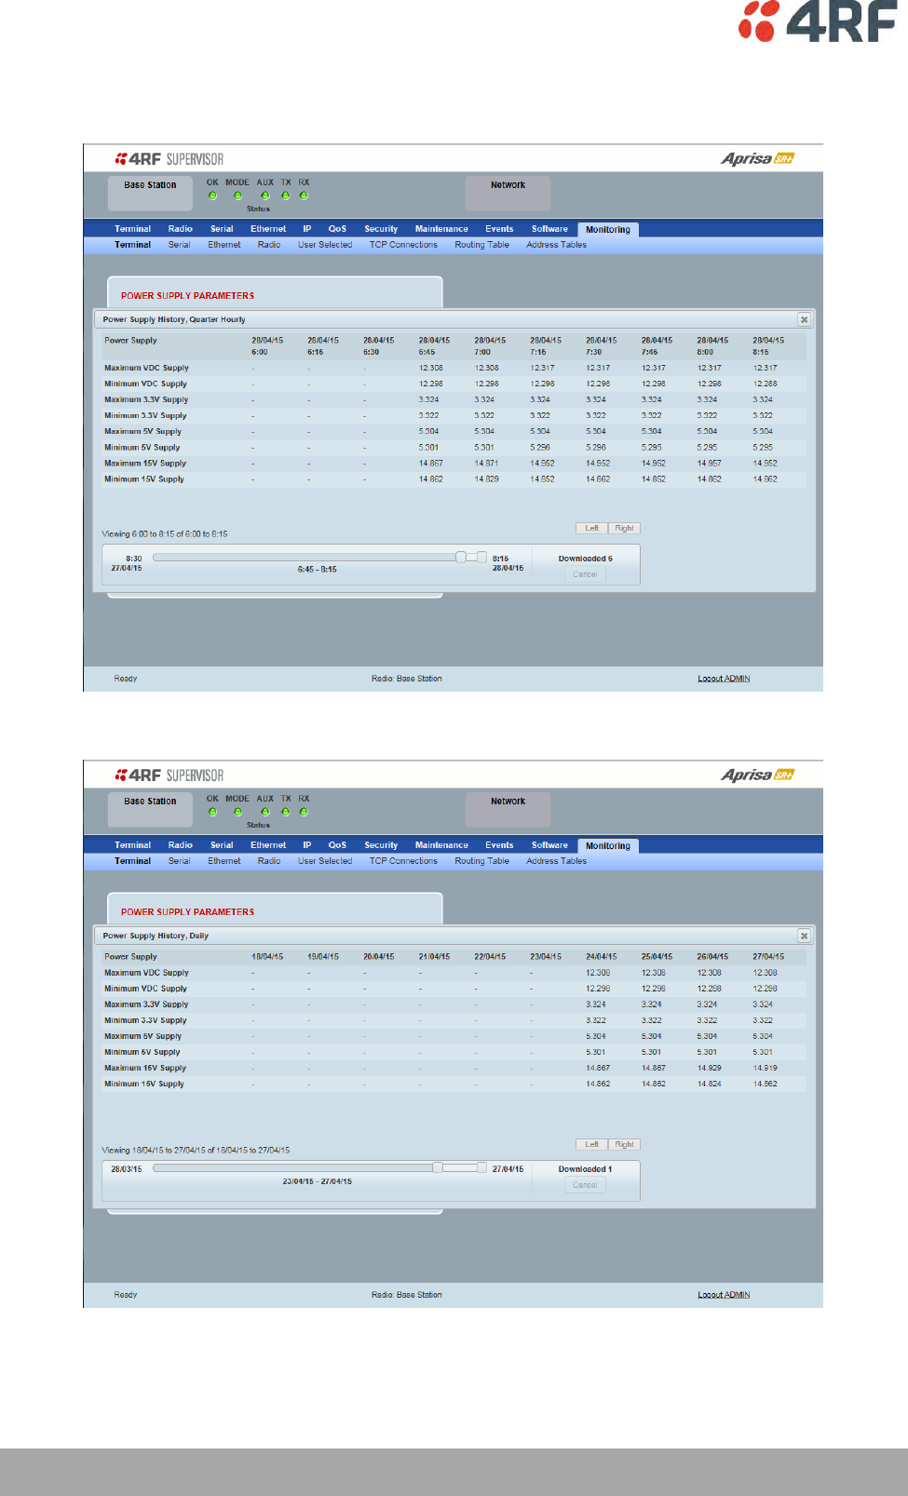This screenshot has width=908, height=1496.
Task: Click the Cancel button under Downloaded 6
Action: tap(585, 574)
